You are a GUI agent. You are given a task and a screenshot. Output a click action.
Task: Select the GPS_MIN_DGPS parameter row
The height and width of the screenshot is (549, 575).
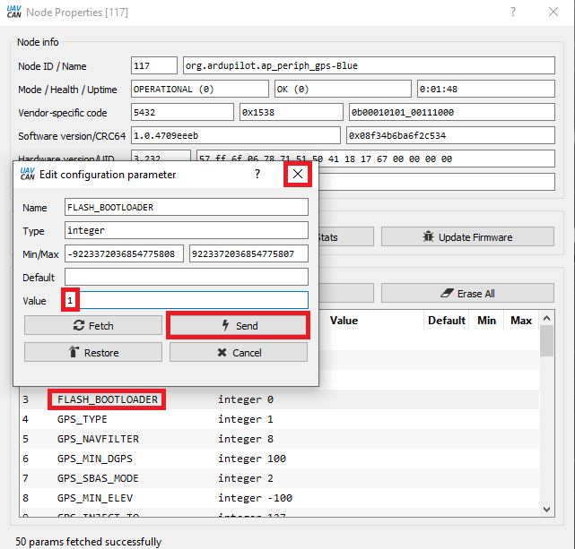point(96,459)
